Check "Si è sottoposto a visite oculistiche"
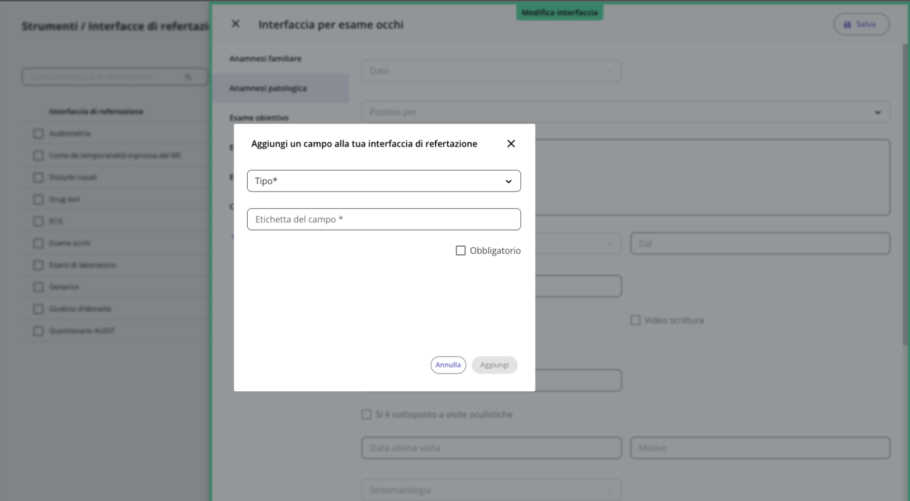910x501 pixels. point(366,414)
